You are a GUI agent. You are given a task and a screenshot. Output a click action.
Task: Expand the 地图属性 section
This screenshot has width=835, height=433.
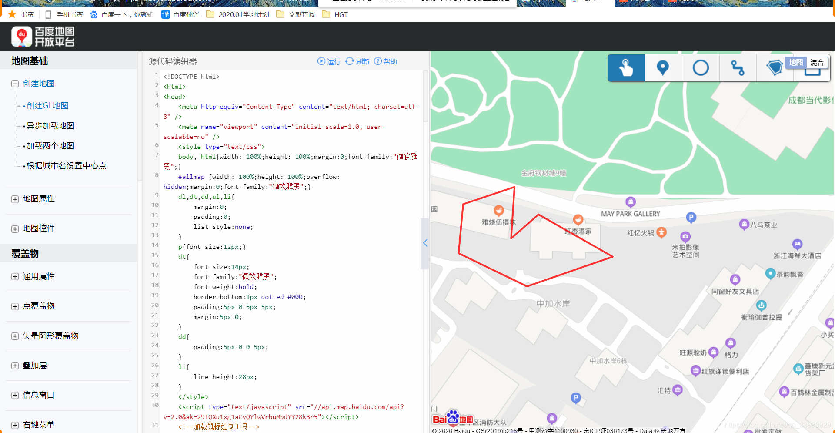[15, 199]
